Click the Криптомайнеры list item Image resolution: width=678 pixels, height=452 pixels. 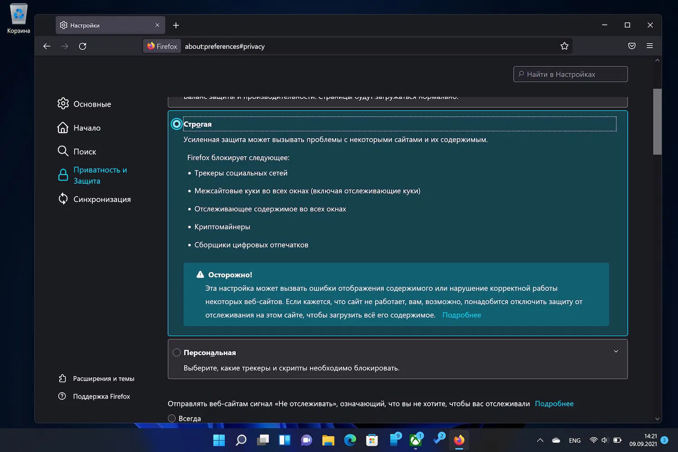222,227
